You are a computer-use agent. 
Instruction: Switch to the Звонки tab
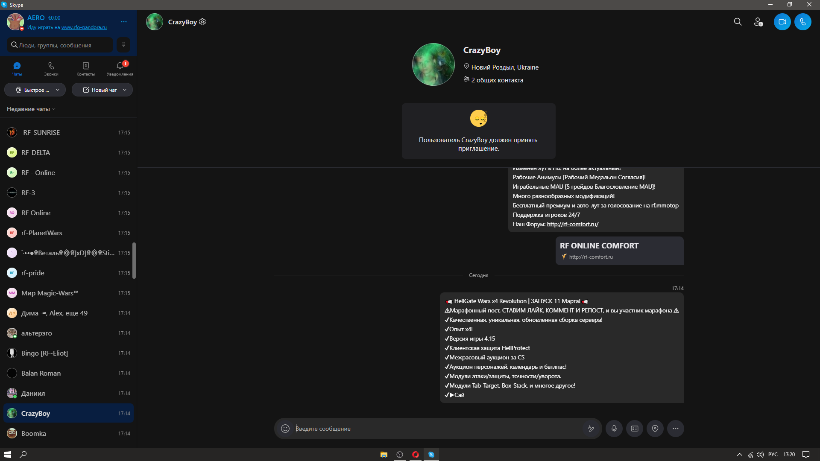coord(51,68)
